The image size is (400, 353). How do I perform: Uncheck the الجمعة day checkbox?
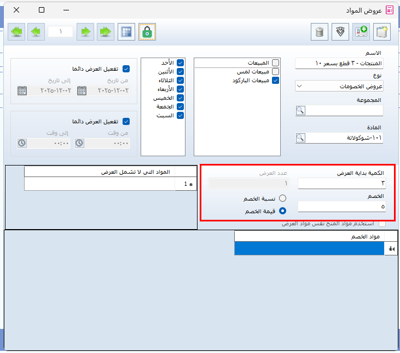(180, 106)
